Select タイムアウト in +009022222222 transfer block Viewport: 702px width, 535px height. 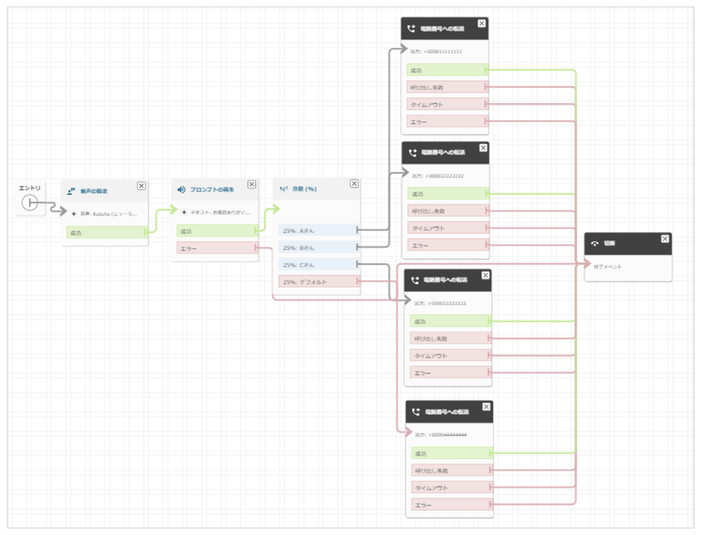(x=449, y=228)
